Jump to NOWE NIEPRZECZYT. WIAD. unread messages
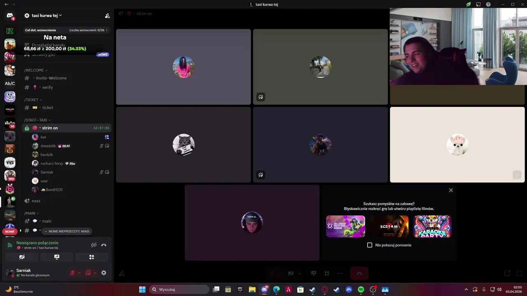This screenshot has height=296, width=527. click(x=67, y=231)
